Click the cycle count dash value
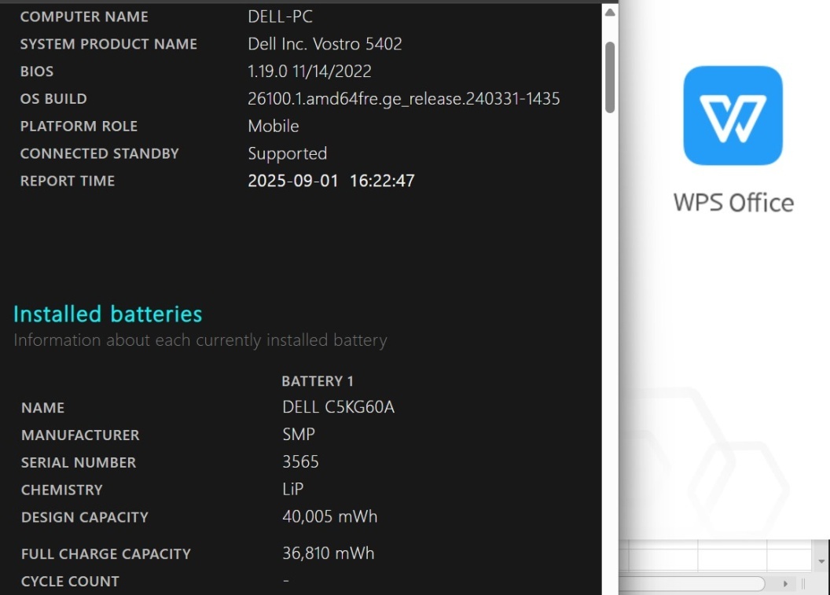This screenshot has height=595, width=830. click(x=286, y=581)
